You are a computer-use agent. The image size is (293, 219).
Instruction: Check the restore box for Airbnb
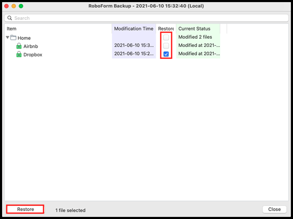point(166,46)
